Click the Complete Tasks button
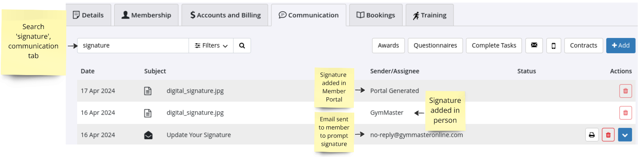This screenshot has width=641, height=157. click(494, 46)
